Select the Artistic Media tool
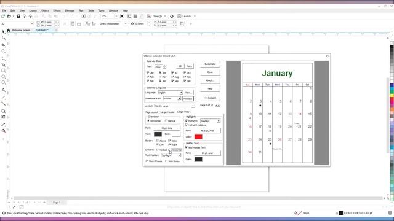The image size is (394, 221). tap(3, 65)
